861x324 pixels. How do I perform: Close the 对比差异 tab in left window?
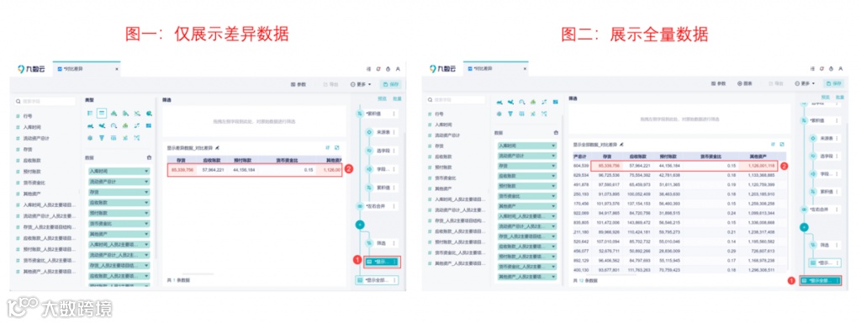click(x=116, y=70)
